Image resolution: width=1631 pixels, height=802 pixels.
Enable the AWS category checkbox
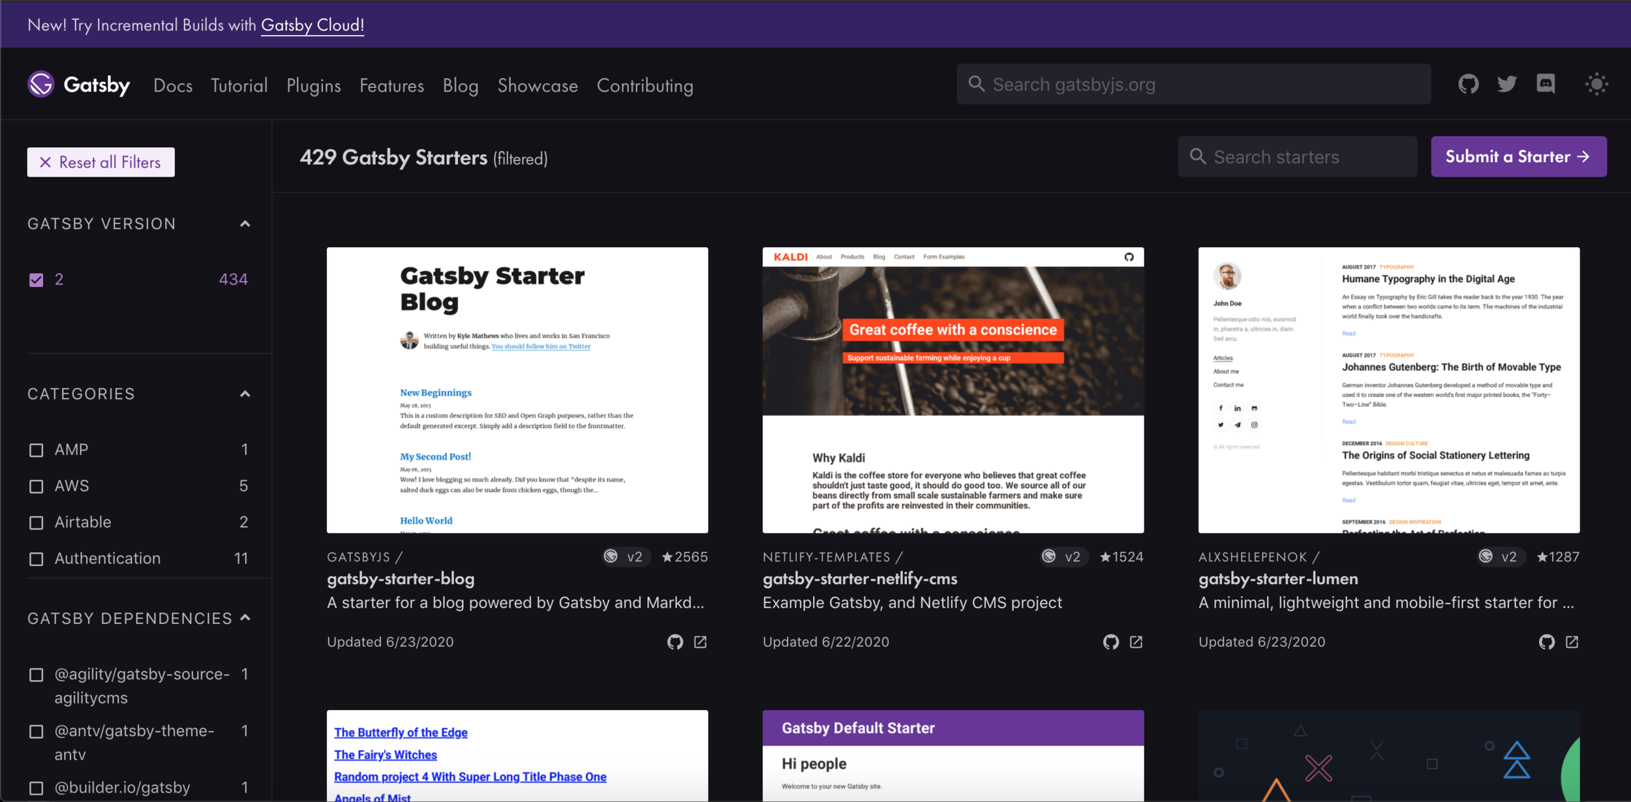[37, 486]
